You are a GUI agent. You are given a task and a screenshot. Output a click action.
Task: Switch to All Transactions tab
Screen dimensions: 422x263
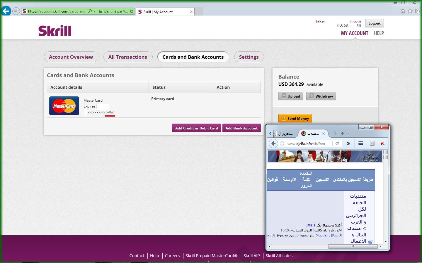point(128,57)
